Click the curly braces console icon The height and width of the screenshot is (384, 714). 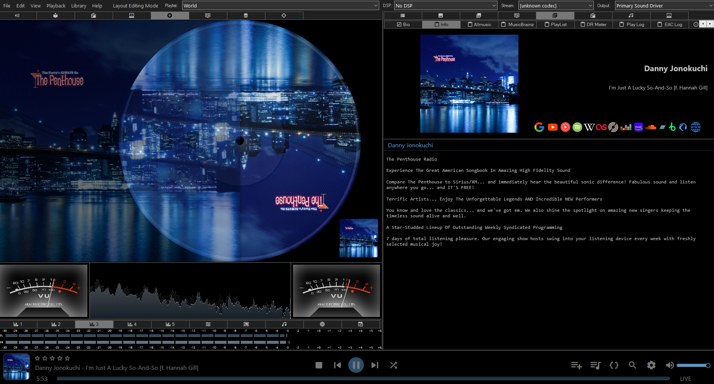click(x=614, y=365)
